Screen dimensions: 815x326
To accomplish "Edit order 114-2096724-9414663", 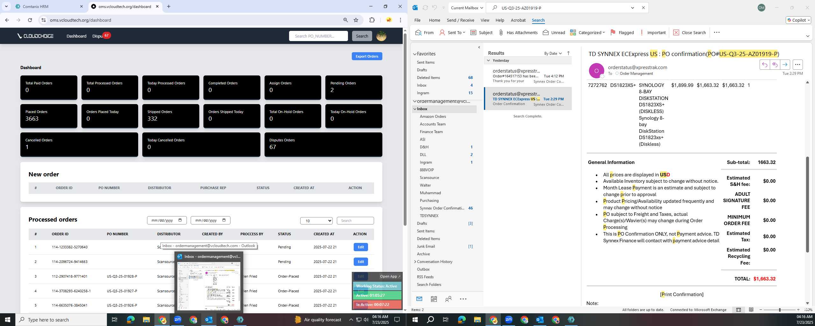I will point(361,262).
